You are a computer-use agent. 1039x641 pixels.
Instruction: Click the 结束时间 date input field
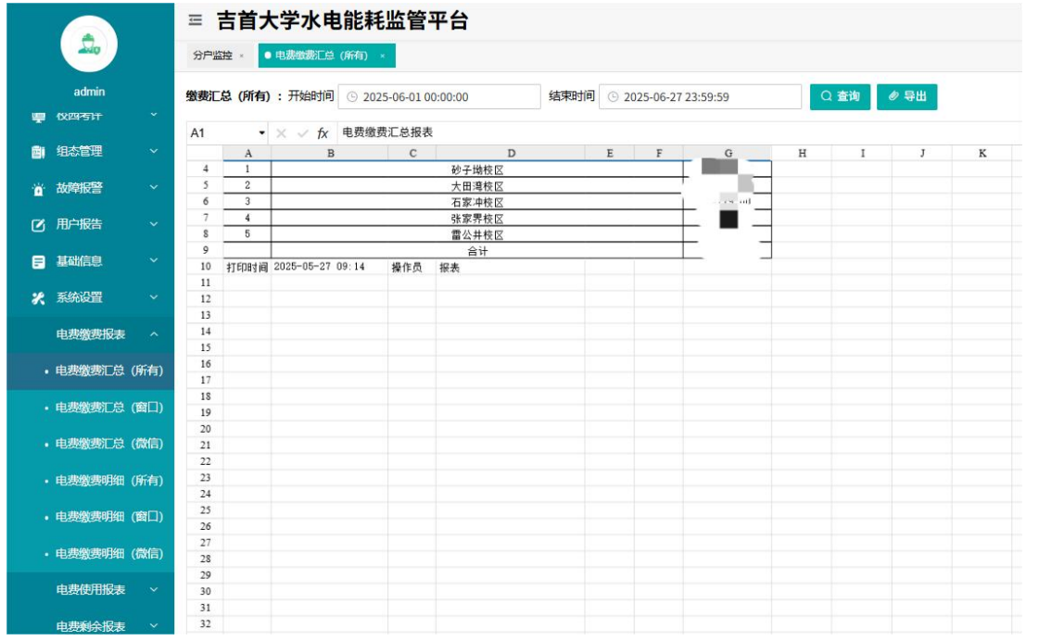pos(700,96)
